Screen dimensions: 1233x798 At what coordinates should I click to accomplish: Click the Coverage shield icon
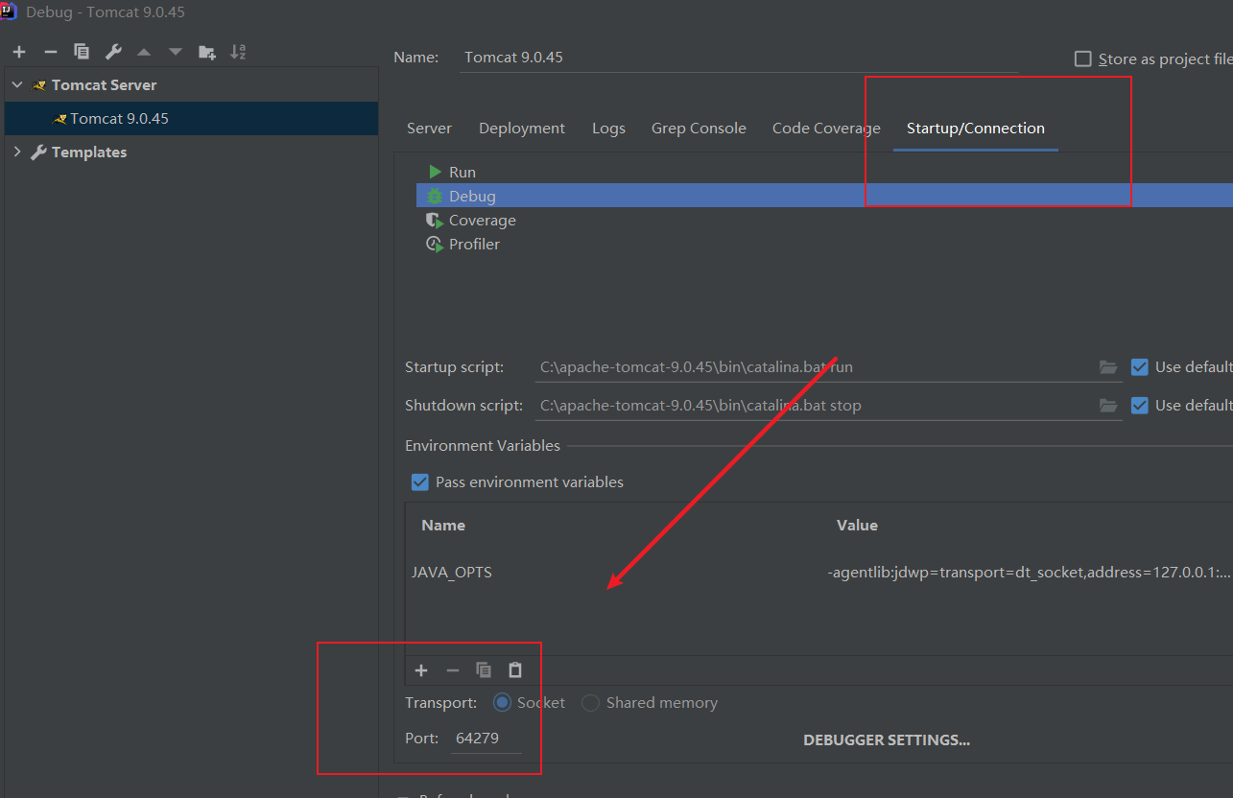(435, 221)
